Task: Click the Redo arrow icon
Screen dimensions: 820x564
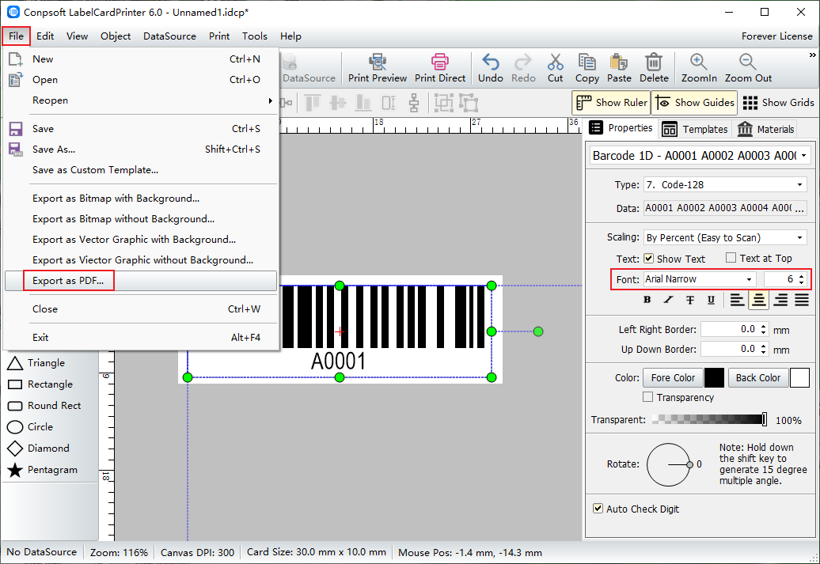Action: pos(523,62)
